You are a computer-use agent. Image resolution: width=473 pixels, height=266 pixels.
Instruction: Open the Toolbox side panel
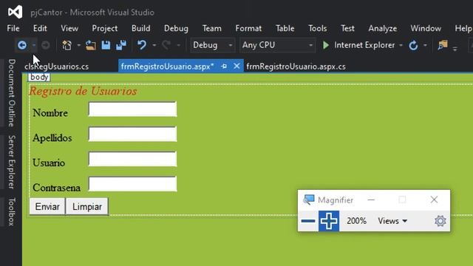click(x=11, y=212)
